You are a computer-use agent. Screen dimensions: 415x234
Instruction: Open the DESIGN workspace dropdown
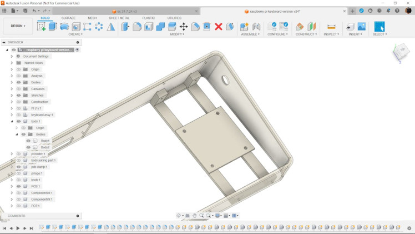point(18,26)
